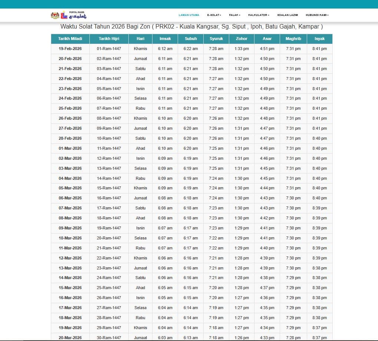378x341 pixels.
Task: Open the Kalkulator dropdown menu
Action: click(x=259, y=15)
